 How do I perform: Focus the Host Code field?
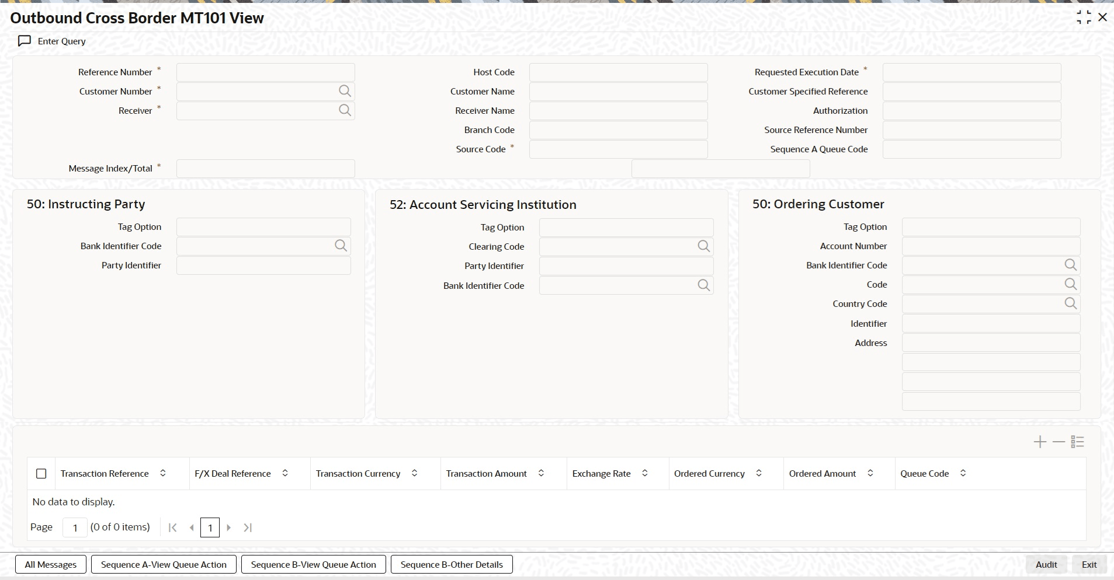pyautogui.click(x=619, y=72)
